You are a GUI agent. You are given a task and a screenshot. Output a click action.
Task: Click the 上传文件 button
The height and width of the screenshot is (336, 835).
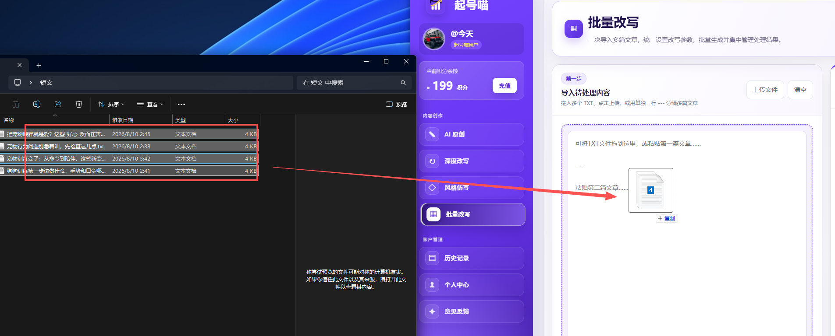(x=765, y=90)
